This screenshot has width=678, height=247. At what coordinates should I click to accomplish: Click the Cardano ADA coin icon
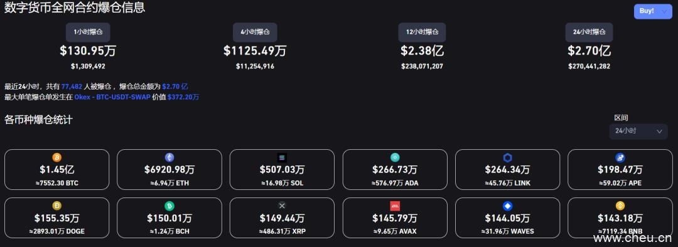point(395,157)
